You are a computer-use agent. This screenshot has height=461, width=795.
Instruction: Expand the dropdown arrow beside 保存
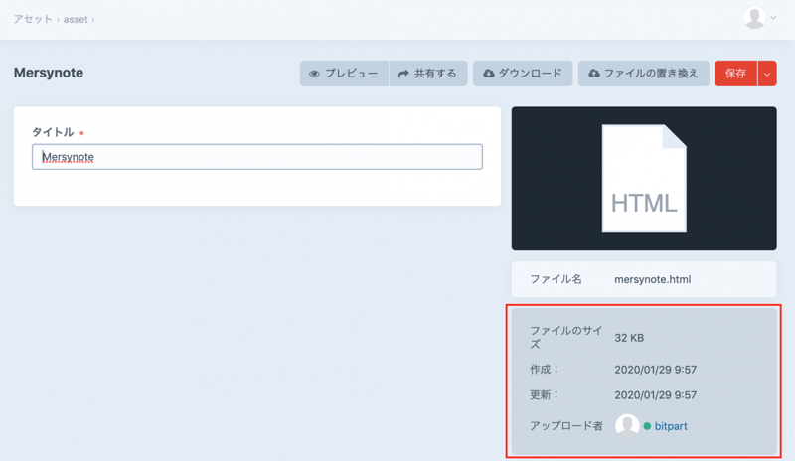click(767, 74)
